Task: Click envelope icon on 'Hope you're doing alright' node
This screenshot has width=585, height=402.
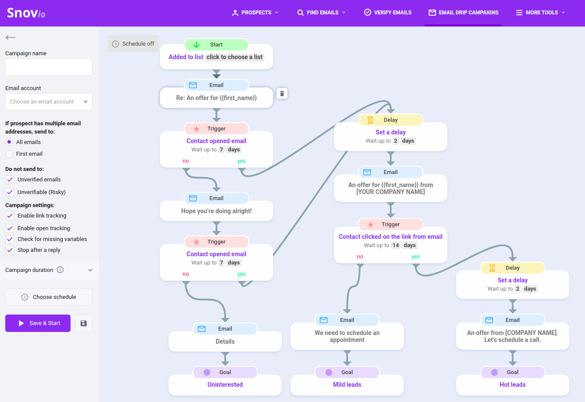Action: pyautogui.click(x=193, y=198)
